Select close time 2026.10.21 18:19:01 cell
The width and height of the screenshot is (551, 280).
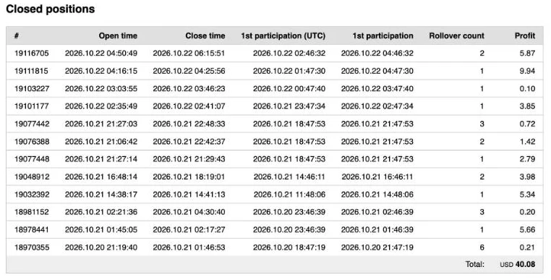coord(189,177)
